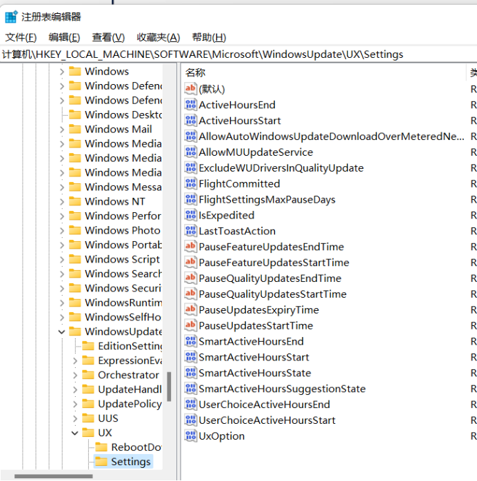Expand the Orchestrator tree node

click(75, 375)
